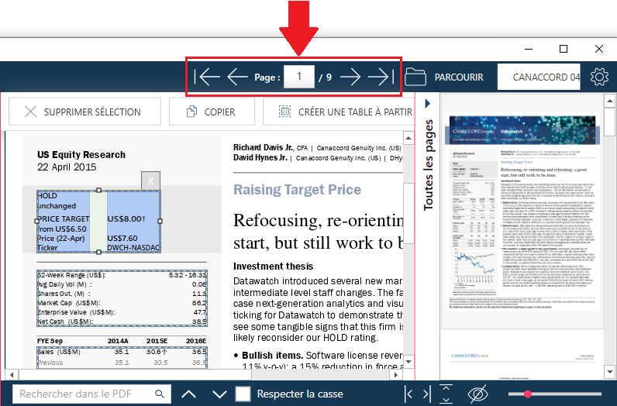Click the 22 April 2015 date text
This screenshot has height=406, width=617.
67,167
